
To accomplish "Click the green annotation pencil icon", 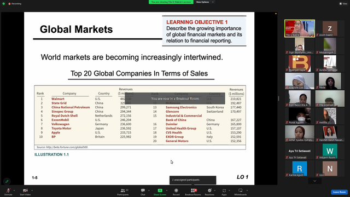I will coord(7,181).
